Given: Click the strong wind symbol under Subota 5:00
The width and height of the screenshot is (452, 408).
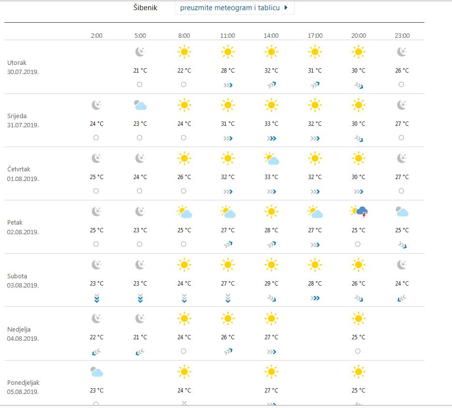Looking at the screenshot, I should (x=140, y=298).
